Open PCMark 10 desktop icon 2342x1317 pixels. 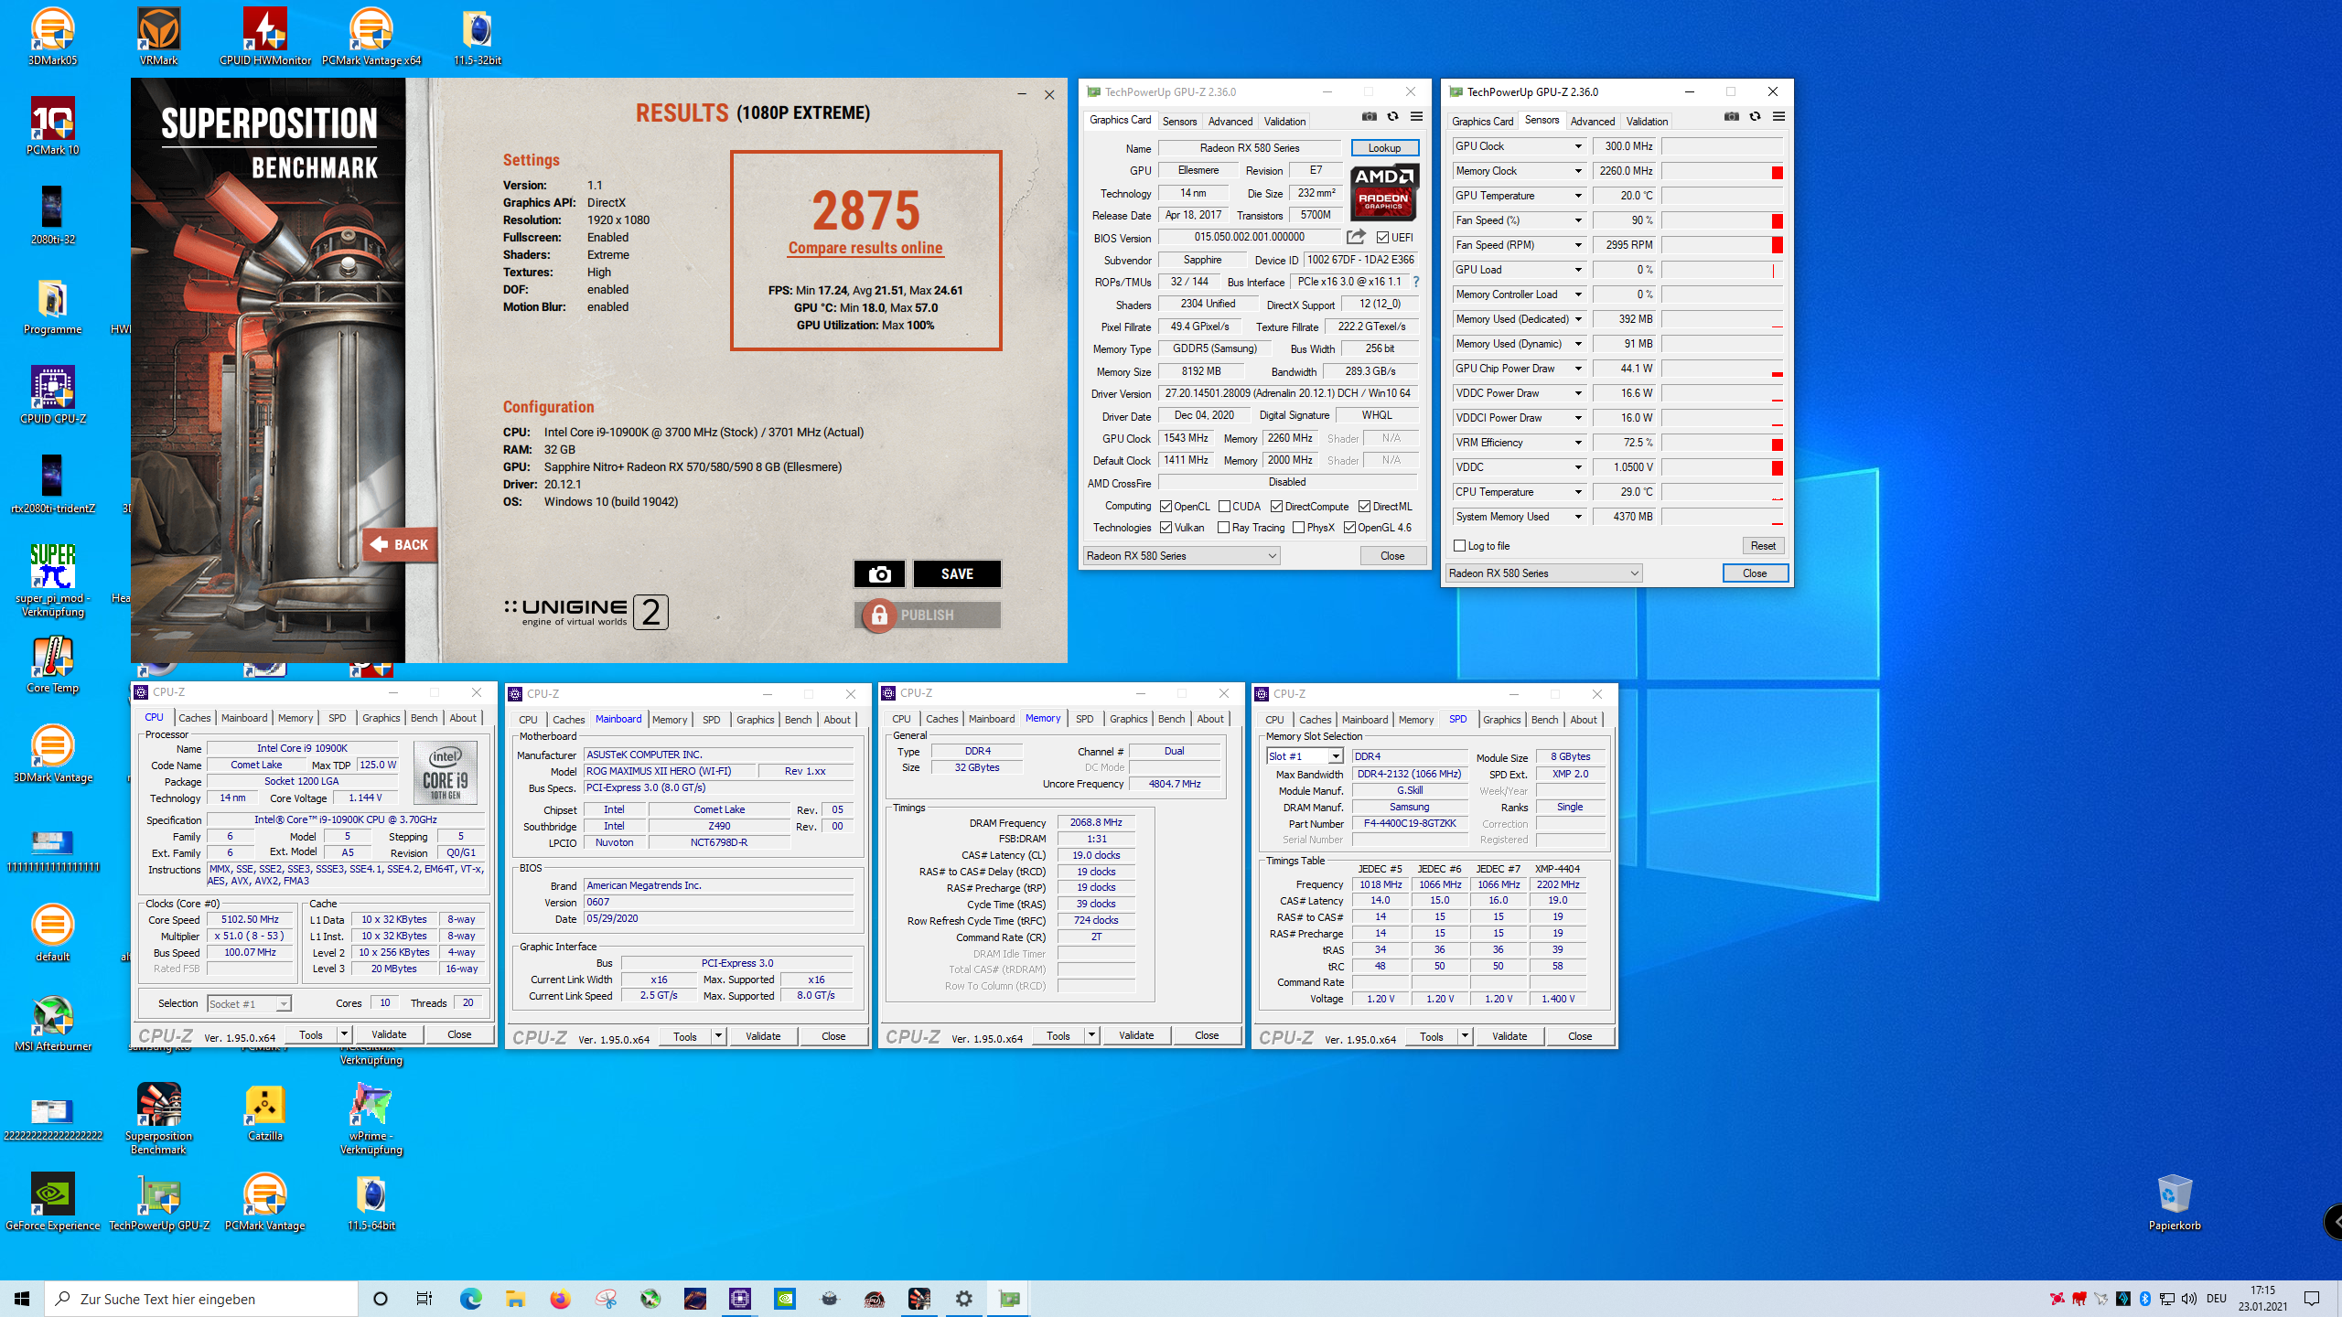pyautogui.click(x=52, y=126)
